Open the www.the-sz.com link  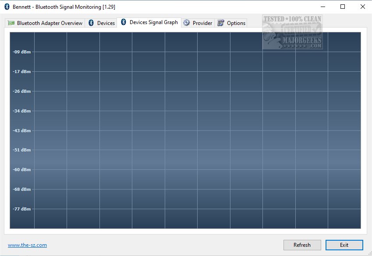[27, 245]
